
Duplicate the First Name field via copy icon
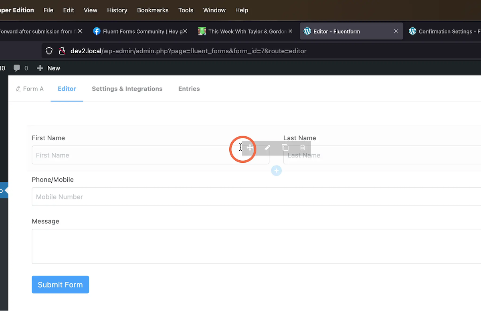pos(285,147)
